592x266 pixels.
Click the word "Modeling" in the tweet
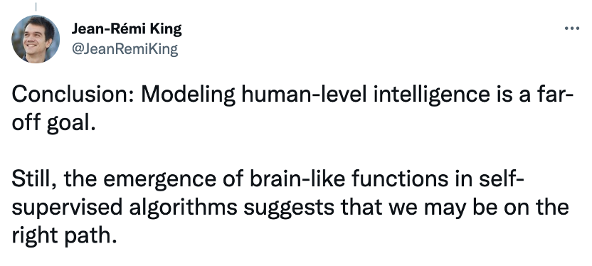189,95
